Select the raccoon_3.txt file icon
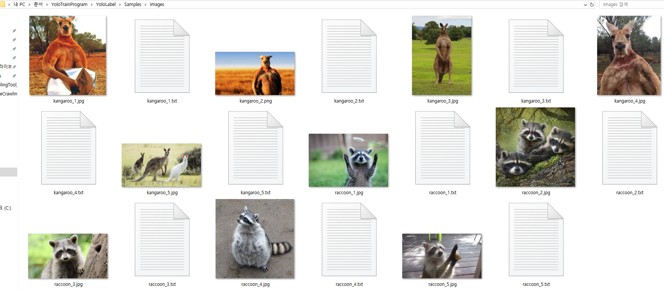This screenshot has width=664, height=290. pos(162,239)
